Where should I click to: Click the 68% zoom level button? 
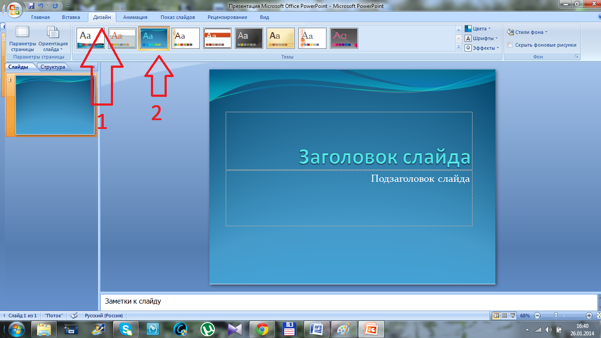coord(525,316)
